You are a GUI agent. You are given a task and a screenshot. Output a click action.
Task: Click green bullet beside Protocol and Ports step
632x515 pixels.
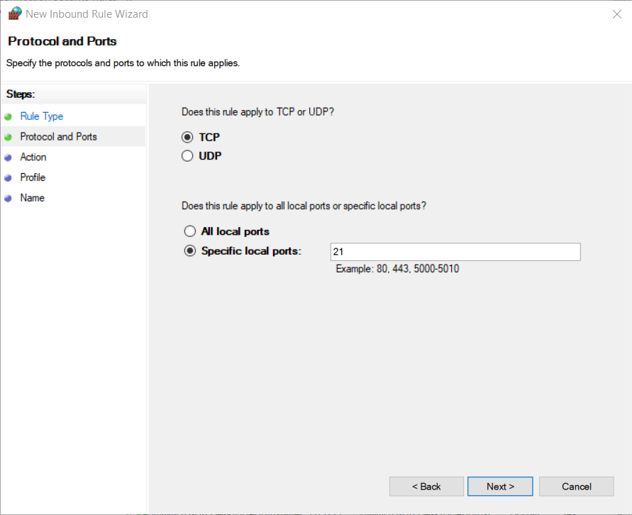coord(8,137)
